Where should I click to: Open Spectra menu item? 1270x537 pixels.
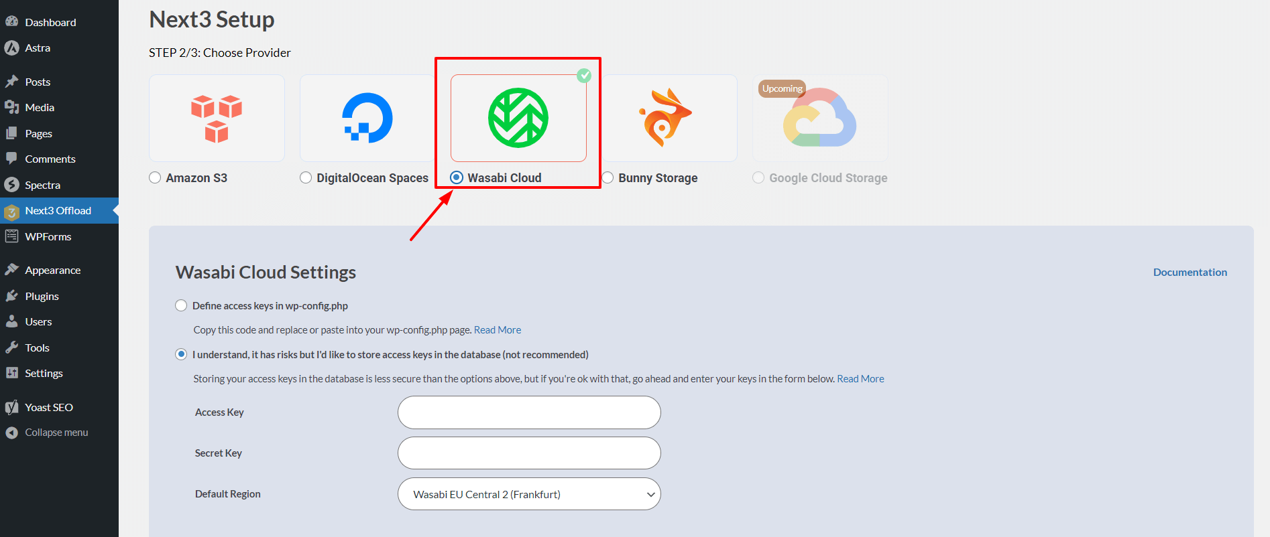tap(59, 185)
